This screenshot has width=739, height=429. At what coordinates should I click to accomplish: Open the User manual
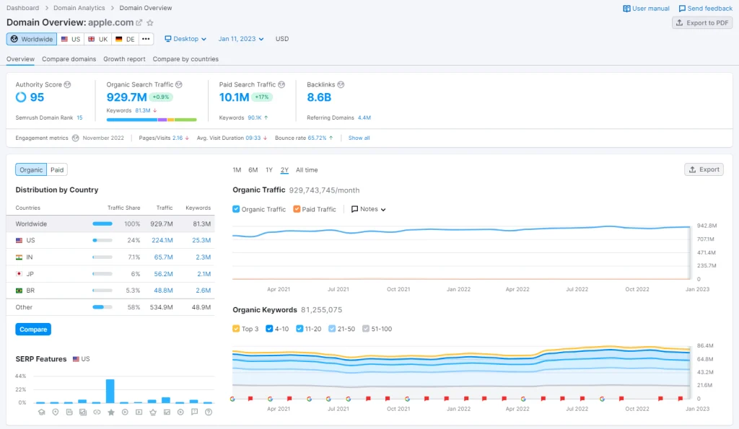coord(646,9)
